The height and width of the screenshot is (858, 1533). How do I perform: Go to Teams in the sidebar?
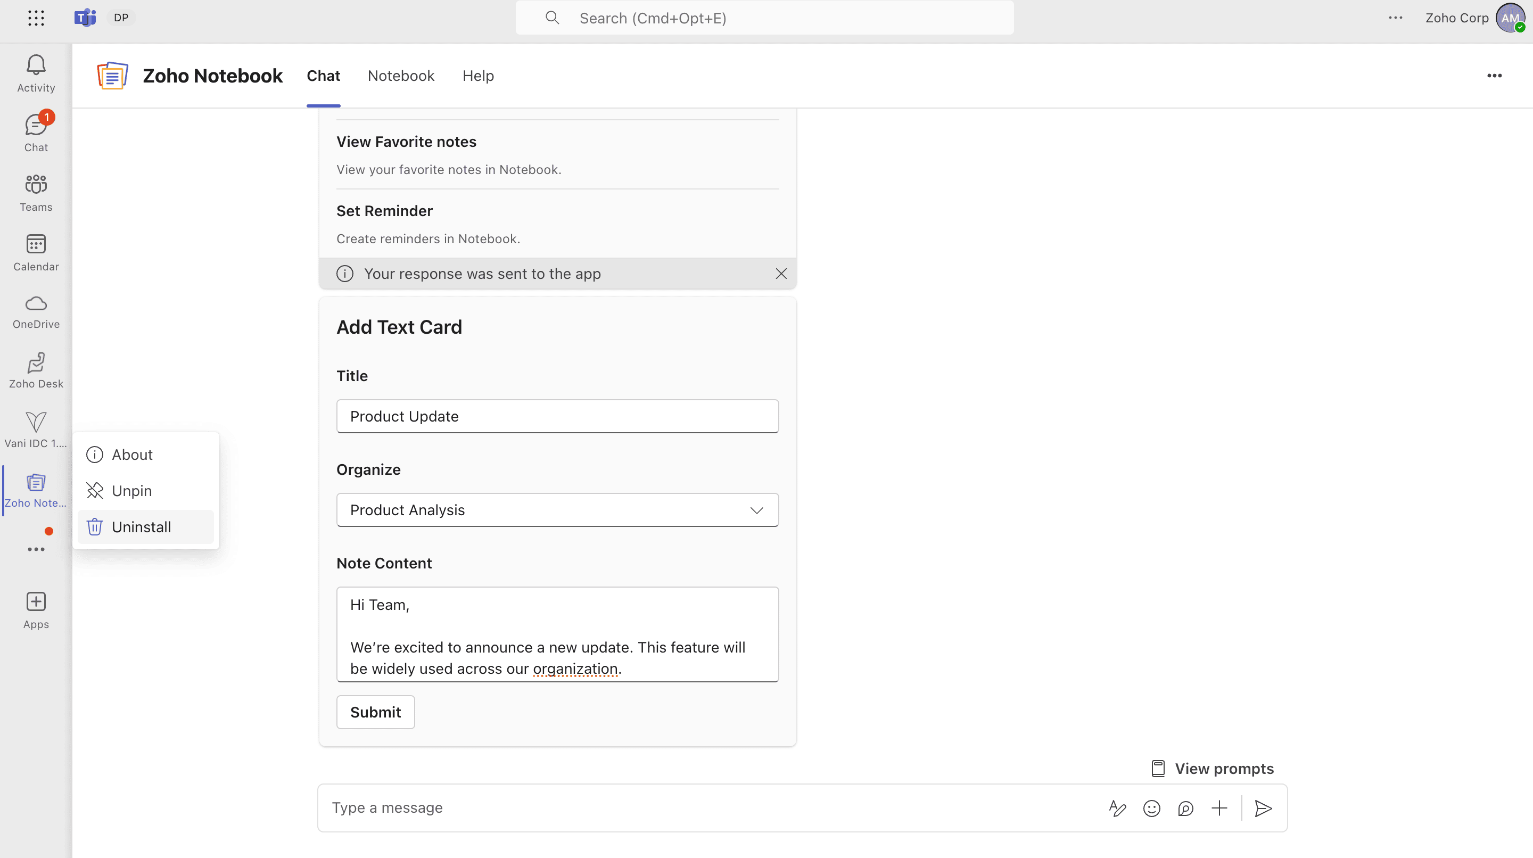pyautogui.click(x=36, y=186)
